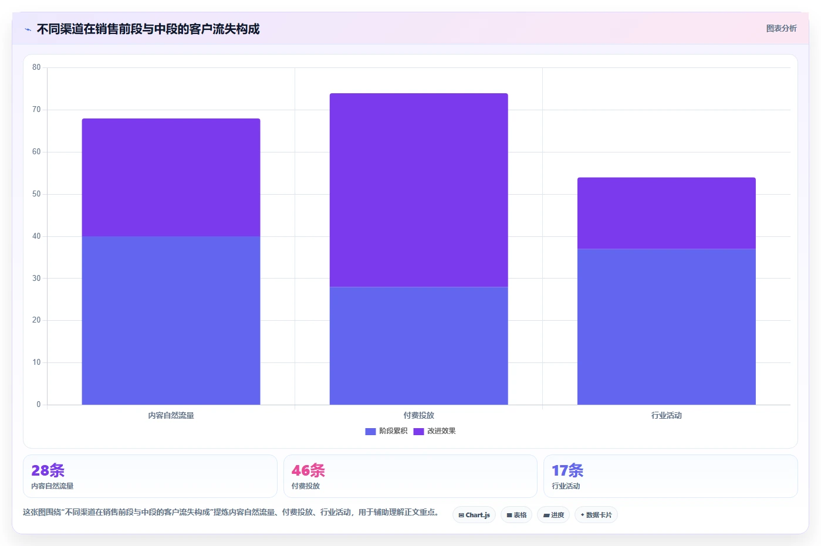Click the blue 阶段累积 bar for 付费投放
821x546 pixels.
coord(418,345)
